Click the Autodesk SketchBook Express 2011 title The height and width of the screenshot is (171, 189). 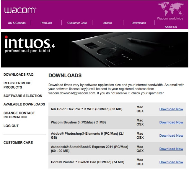click(89, 149)
